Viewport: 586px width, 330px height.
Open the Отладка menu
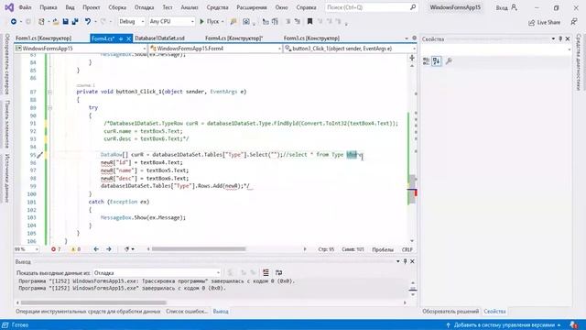145,7
